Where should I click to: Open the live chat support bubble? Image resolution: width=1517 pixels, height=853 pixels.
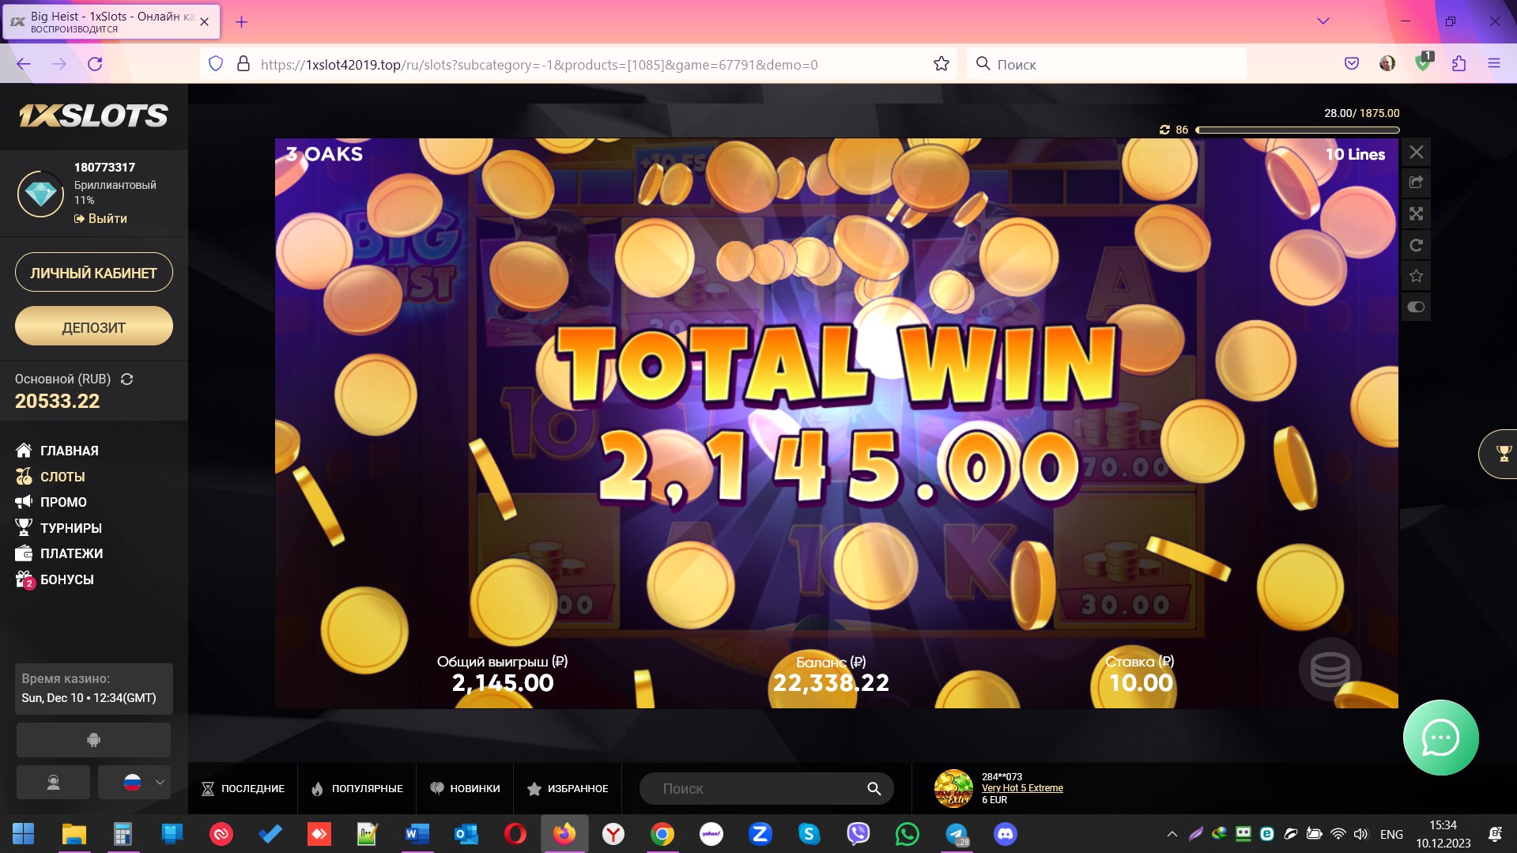[x=1440, y=738]
